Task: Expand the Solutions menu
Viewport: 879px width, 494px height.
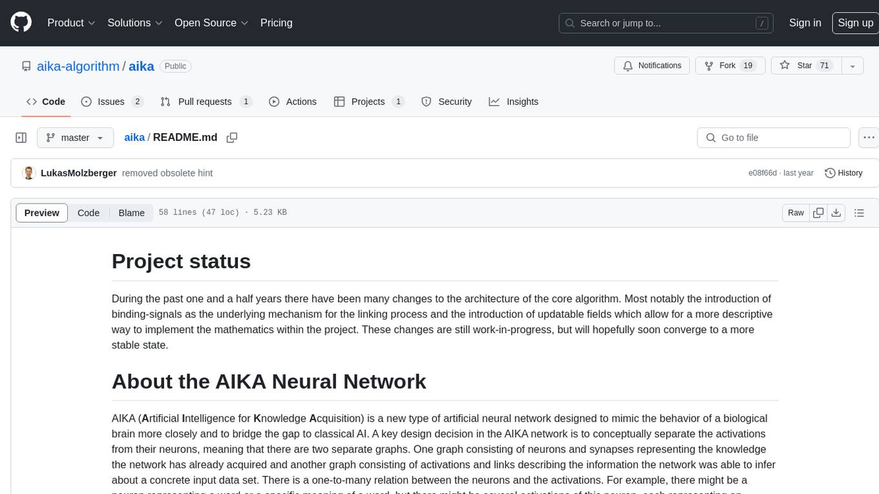Action: [x=135, y=23]
